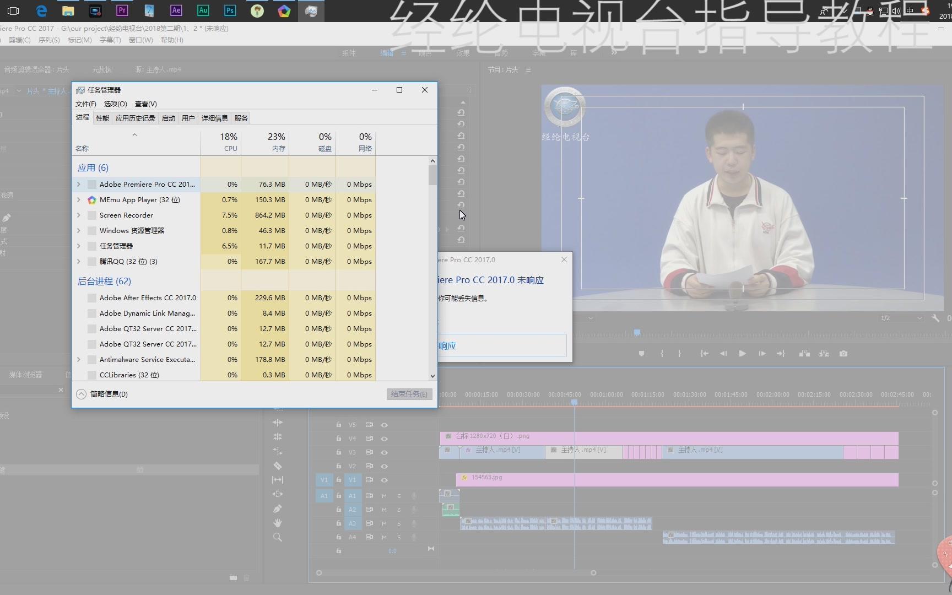The width and height of the screenshot is (952, 595).
Task: Open Program monitor settings wrench
Action: (935, 318)
